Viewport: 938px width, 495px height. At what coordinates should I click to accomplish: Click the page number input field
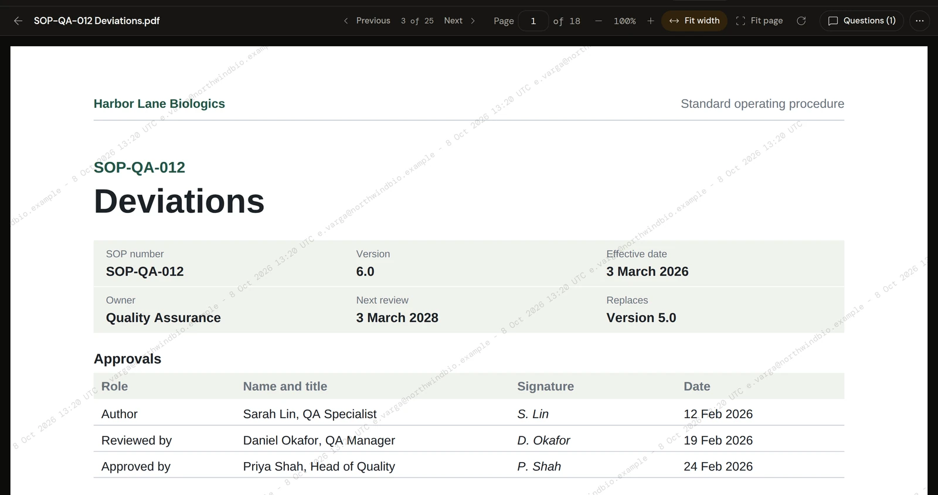click(x=533, y=21)
